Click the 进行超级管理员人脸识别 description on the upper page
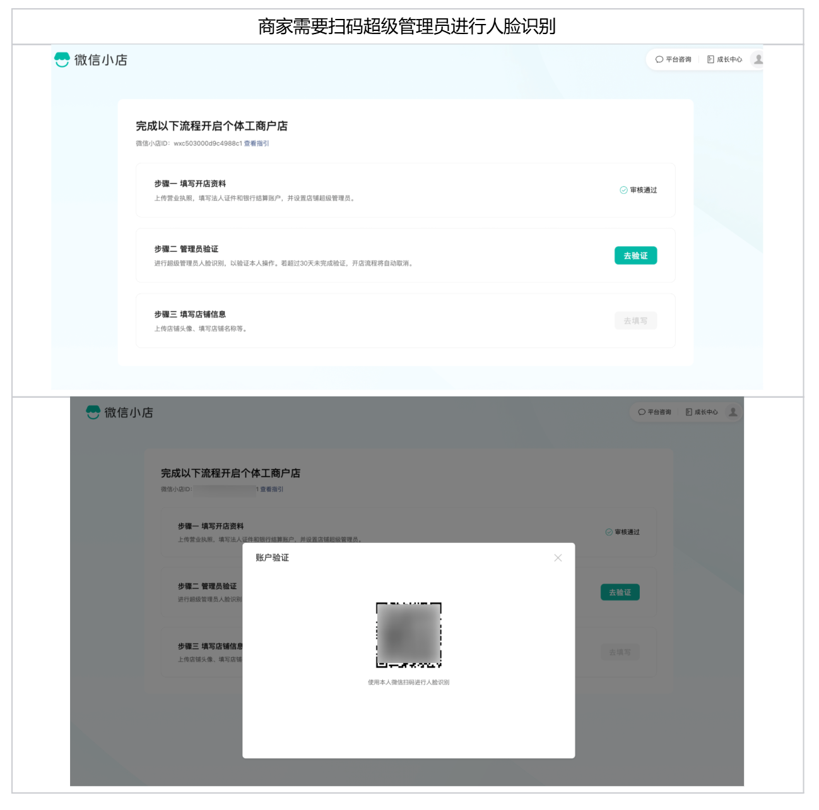The width and height of the screenshot is (819, 810). tap(284, 263)
